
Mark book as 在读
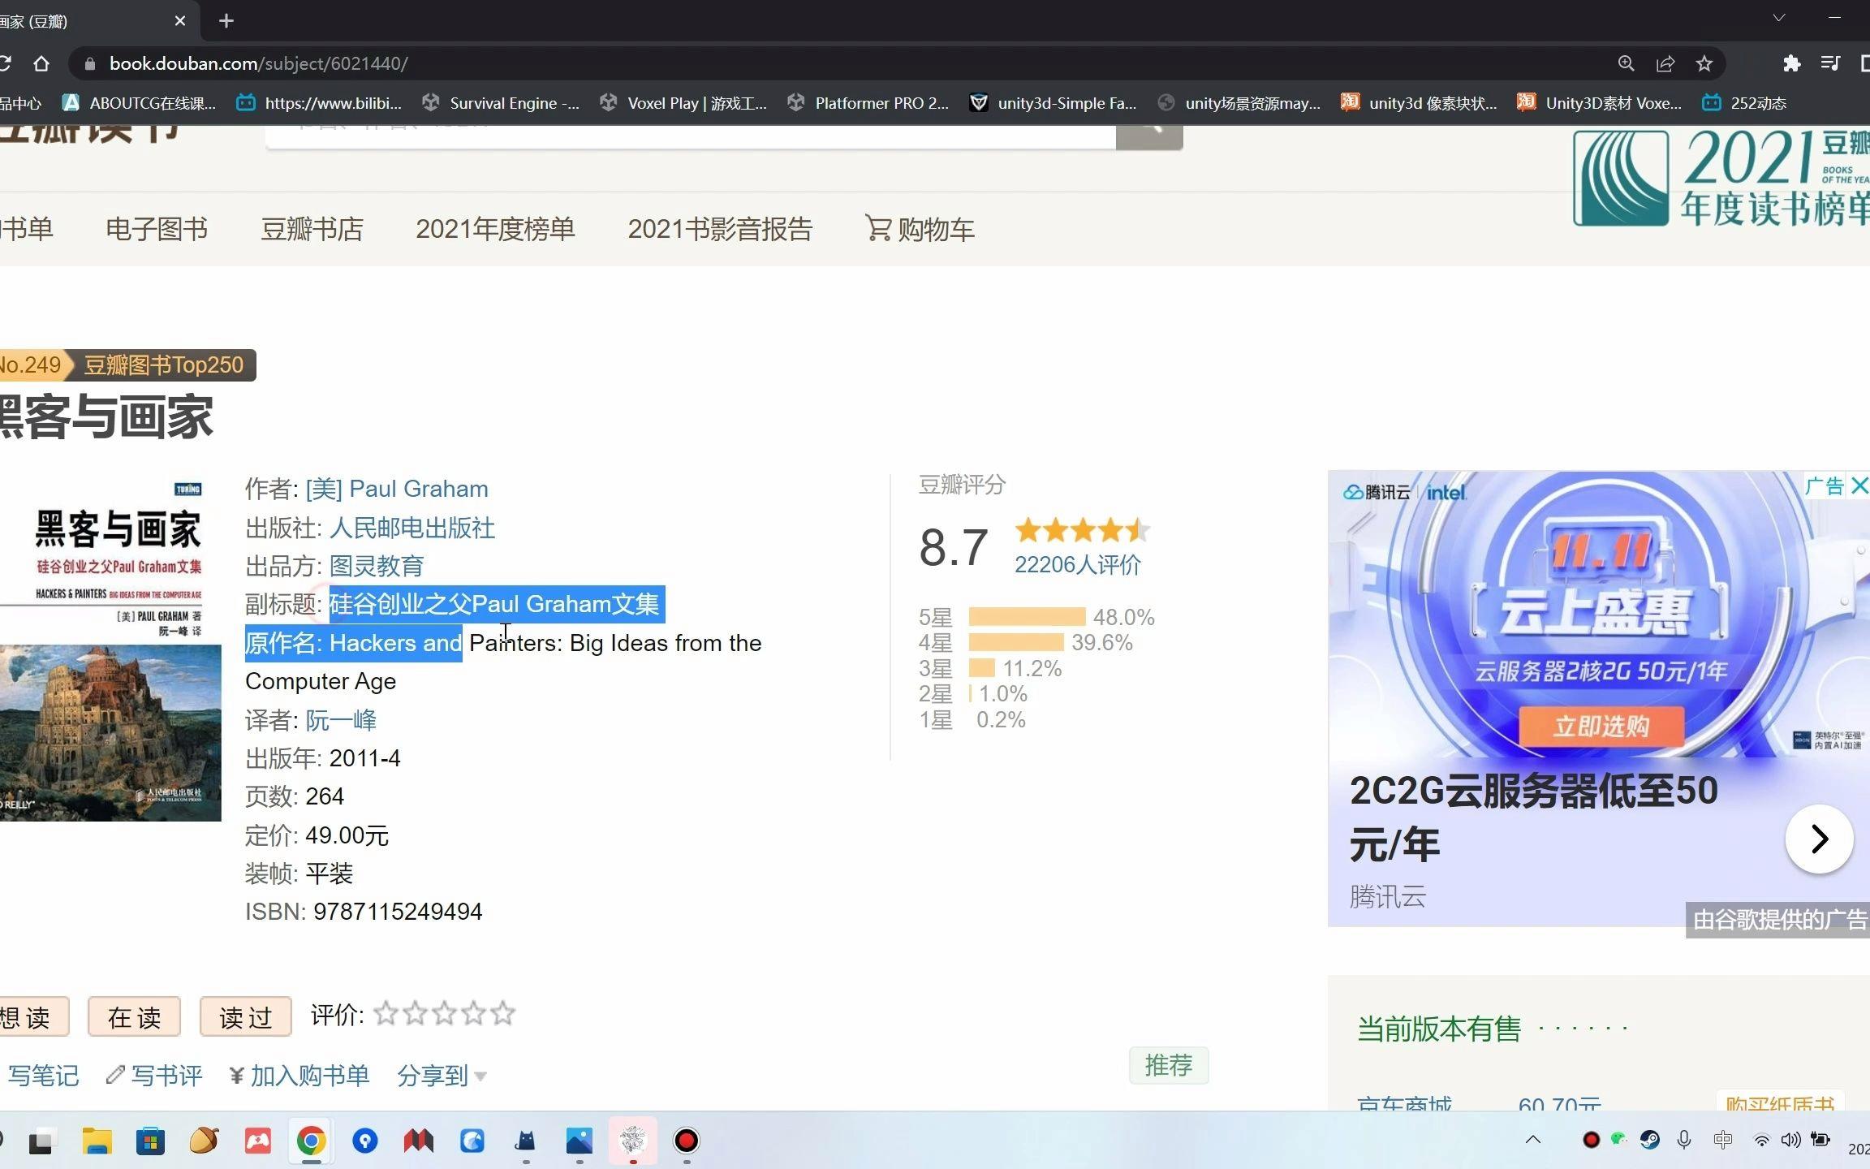pyautogui.click(x=134, y=1017)
